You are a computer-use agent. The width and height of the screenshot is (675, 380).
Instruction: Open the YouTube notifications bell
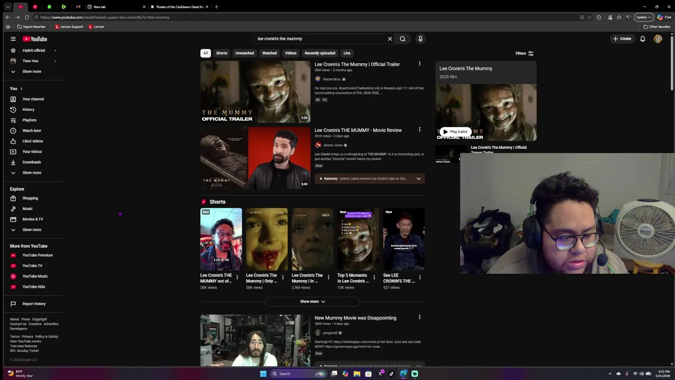coord(642,39)
